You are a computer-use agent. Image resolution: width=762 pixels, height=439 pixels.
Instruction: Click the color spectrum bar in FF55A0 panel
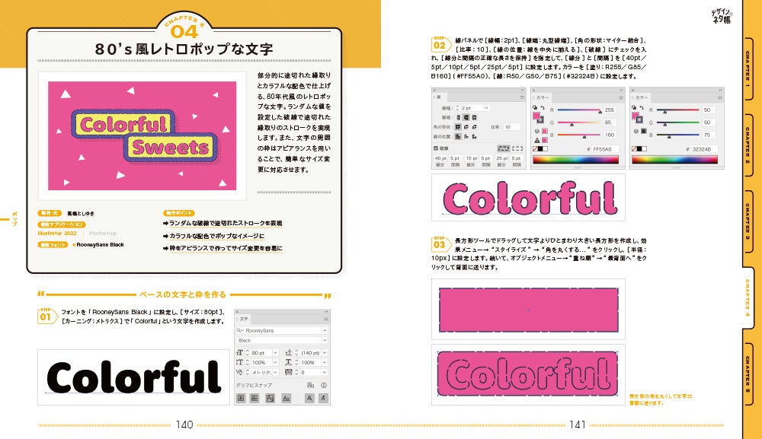click(576, 160)
